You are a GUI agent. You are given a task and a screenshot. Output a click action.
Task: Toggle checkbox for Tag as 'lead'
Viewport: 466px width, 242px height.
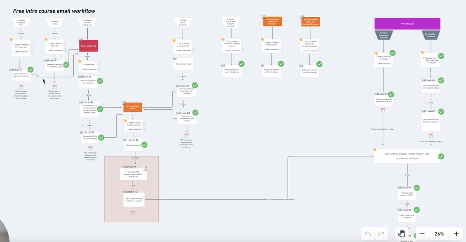[x=98, y=64]
